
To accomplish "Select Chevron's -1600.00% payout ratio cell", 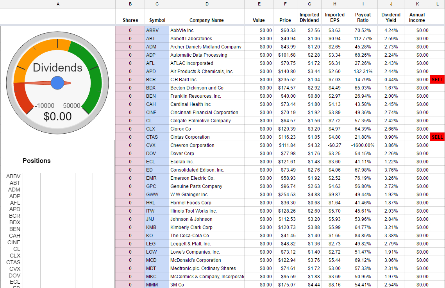I will [x=363, y=145].
